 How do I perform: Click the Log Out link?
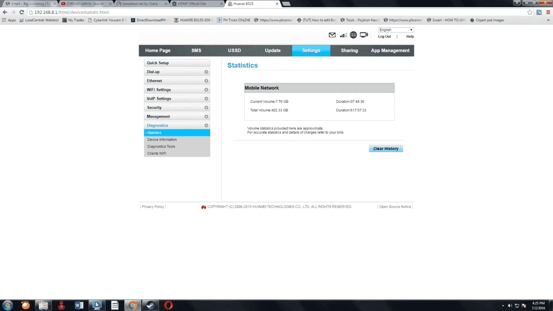point(384,36)
